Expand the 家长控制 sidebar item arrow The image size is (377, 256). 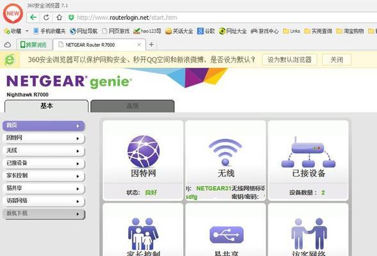tap(77, 176)
